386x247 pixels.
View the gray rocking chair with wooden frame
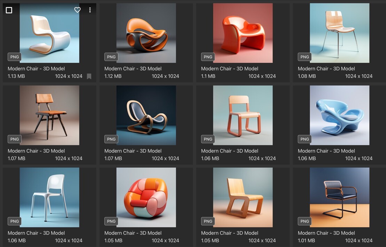coord(146,115)
